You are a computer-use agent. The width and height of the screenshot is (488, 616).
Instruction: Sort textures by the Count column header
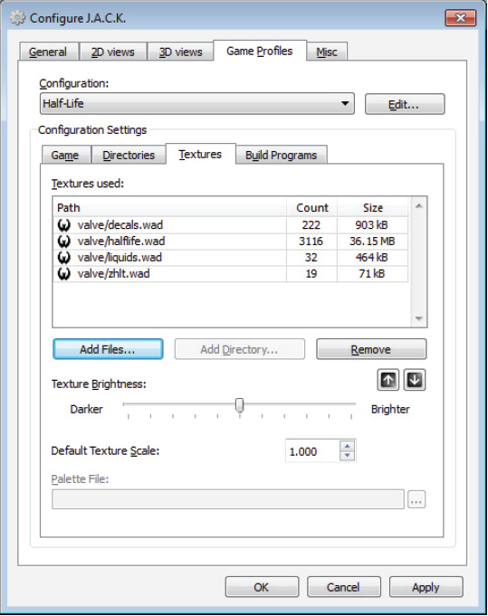311,207
